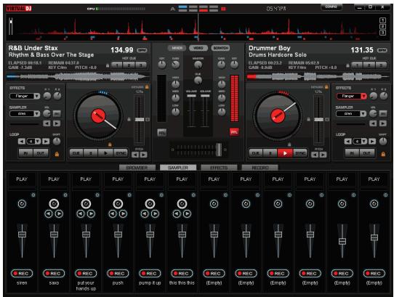
Task: Toggle right deck keylock padlock icon
Action: click(326, 87)
